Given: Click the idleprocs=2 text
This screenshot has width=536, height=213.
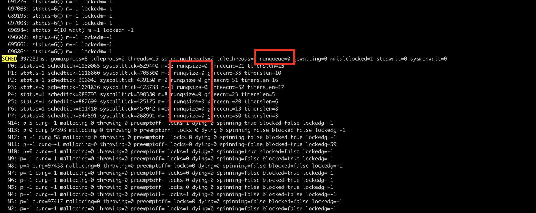Looking at the screenshot, I should click(107, 59).
